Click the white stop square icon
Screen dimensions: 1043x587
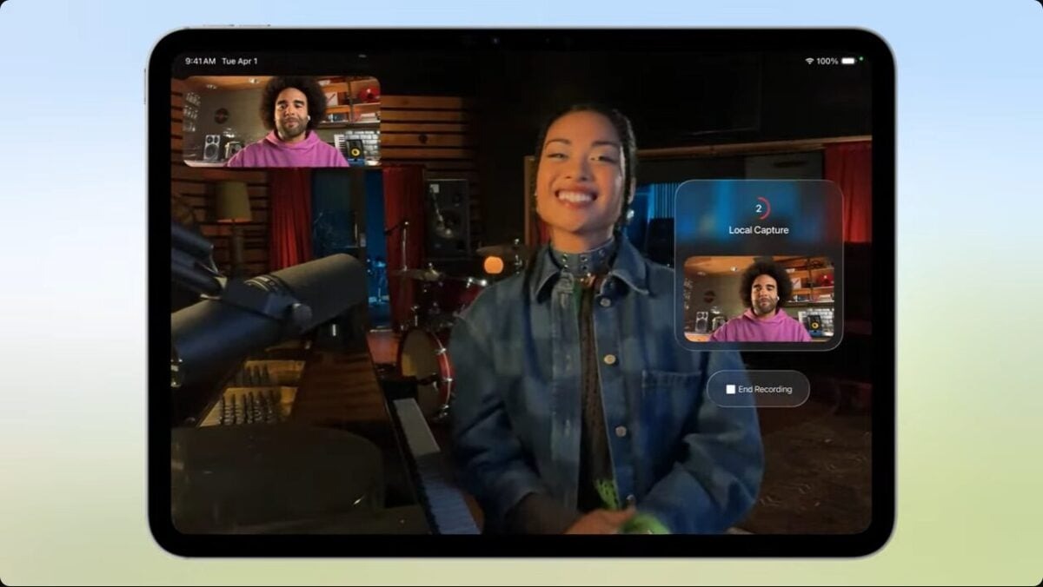click(731, 390)
